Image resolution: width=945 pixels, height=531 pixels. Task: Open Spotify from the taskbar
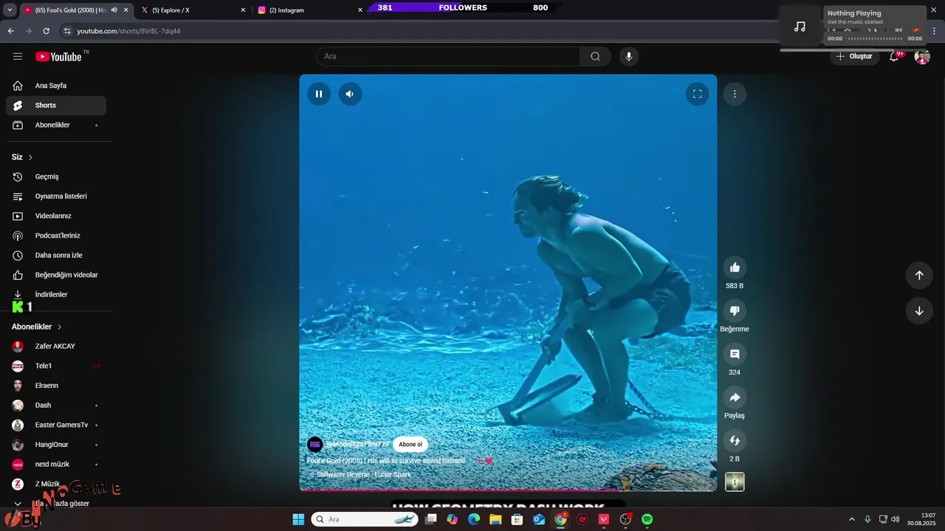tap(647, 519)
